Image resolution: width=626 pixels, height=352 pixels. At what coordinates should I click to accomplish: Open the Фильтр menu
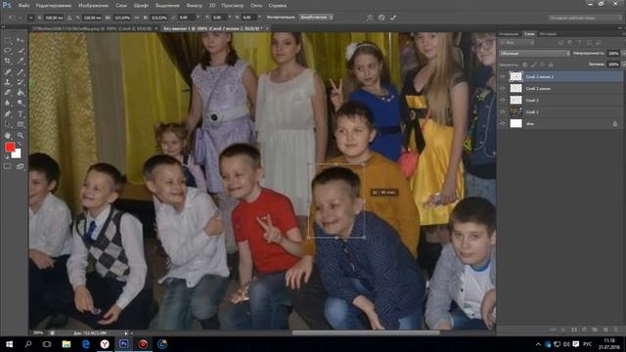tap(194, 6)
